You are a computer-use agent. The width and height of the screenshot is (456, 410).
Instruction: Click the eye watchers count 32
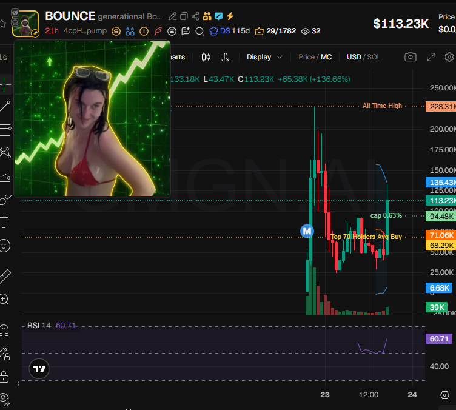point(310,31)
